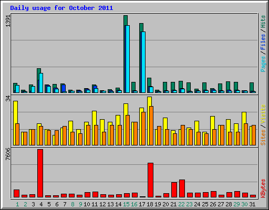Image resolution: width=269 pixels, height=210 pixels.
Task: Click day 22 on the x-axis
Action: pyautogui.click(x=181, y=204)
